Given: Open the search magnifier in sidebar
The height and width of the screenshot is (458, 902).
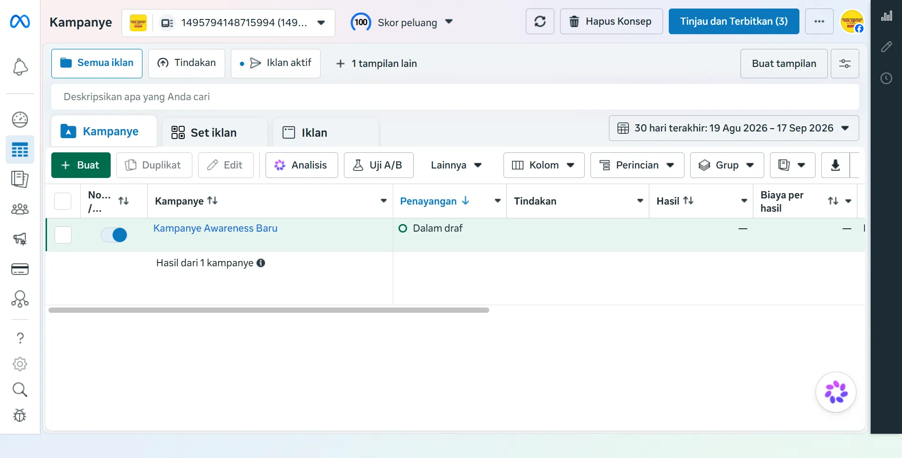Looking at the screenshot, I should coord(20,390).
